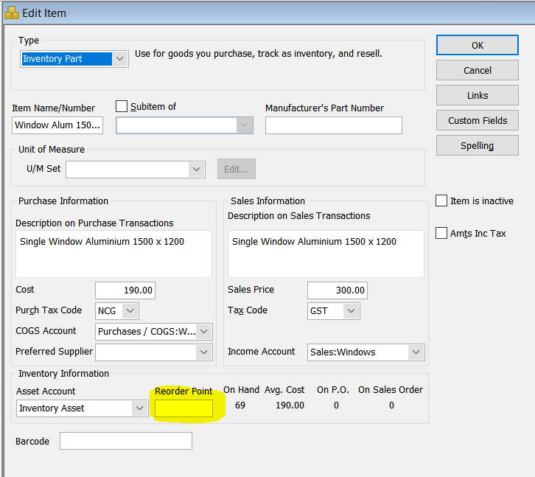Open the Preferred Supplier dropdown
The width and height of the screenshot is (535, 477).
coord(153,352)
